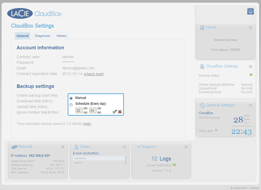The width and height of the screenshot is (261, 190).
Task: Close the CloudBox Settings widget
Action: click(x=251, y=67)
